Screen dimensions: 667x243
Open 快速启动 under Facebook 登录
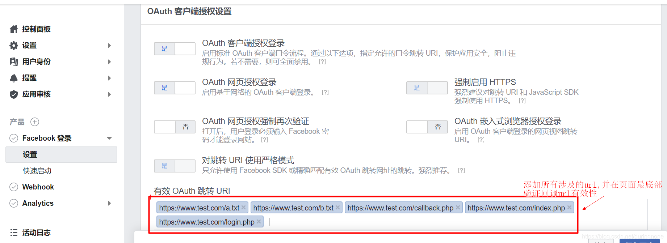tap(37, 171)
